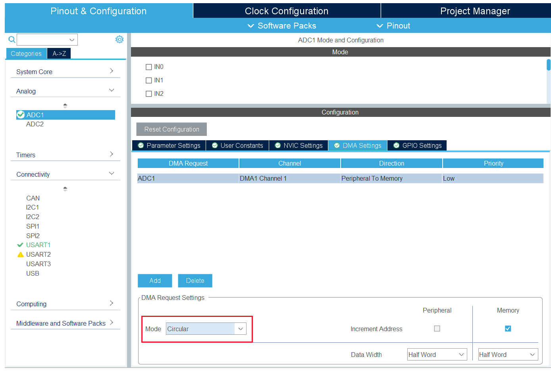Viewport: 551px width, 372px height.
Task: Open the User Constants tab
Action: pos(237,145)
